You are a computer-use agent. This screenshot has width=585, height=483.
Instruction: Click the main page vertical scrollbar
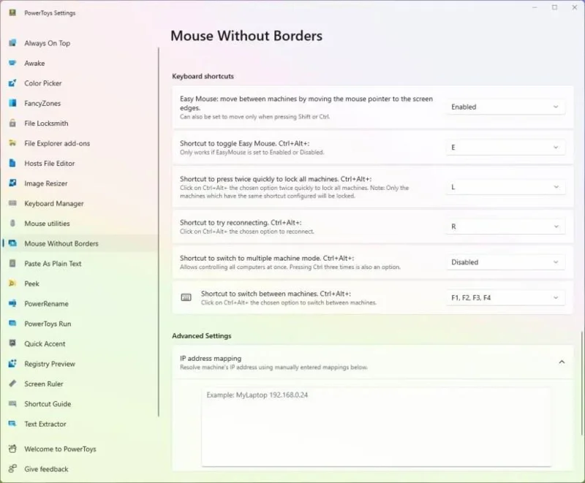(581, 383)
